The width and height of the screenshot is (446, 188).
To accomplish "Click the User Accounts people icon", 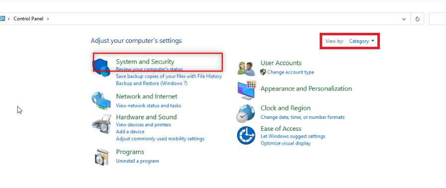I will coord(246,68).
